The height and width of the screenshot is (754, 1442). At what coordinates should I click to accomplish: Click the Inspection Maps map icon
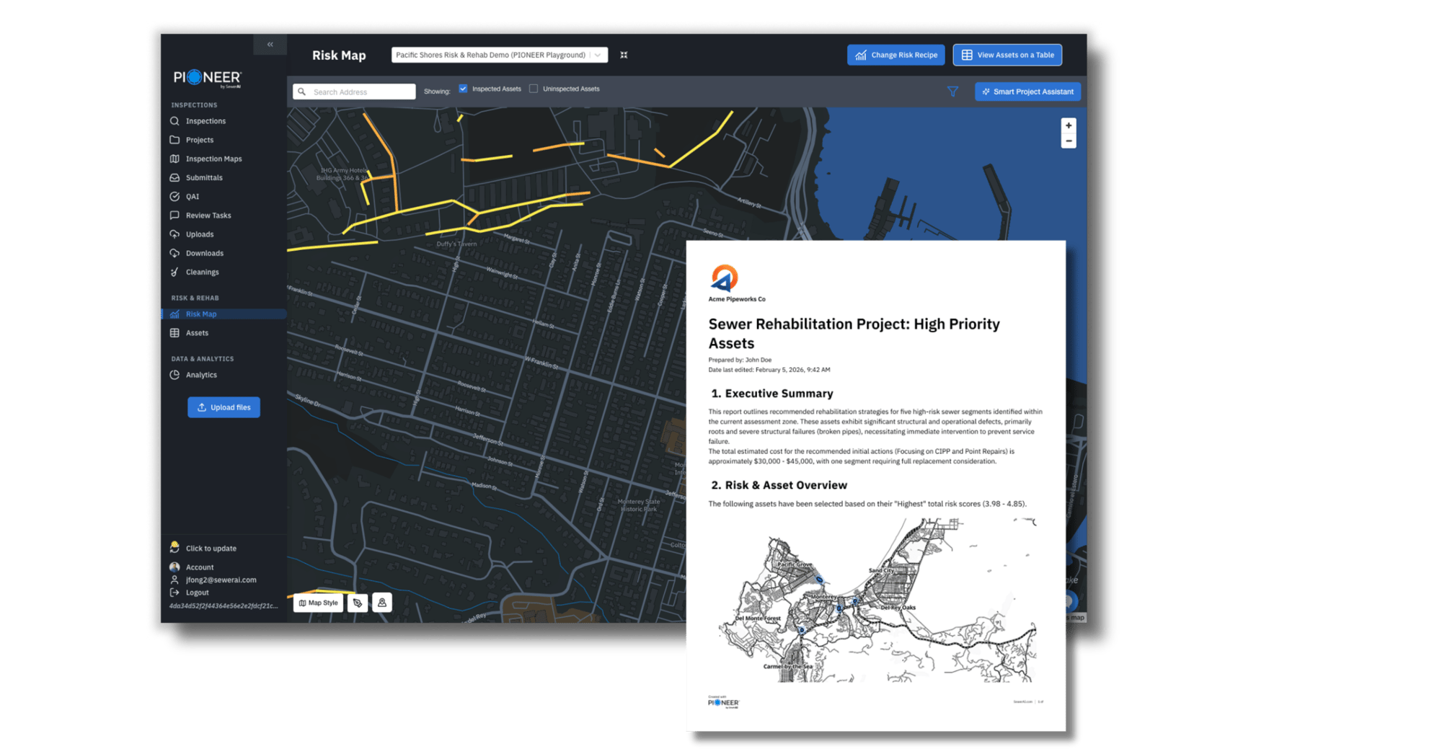point(174,159)
